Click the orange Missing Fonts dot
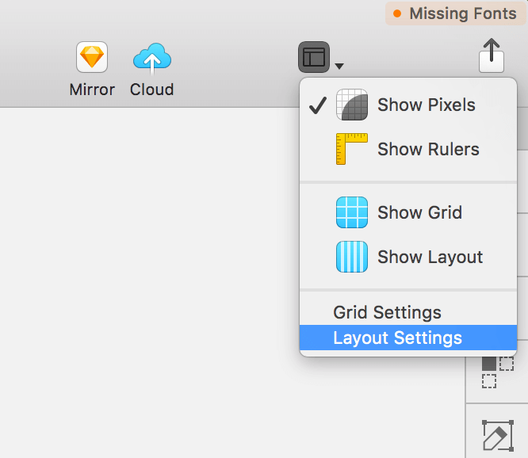The image size is (528, 458). pos(397,13)
